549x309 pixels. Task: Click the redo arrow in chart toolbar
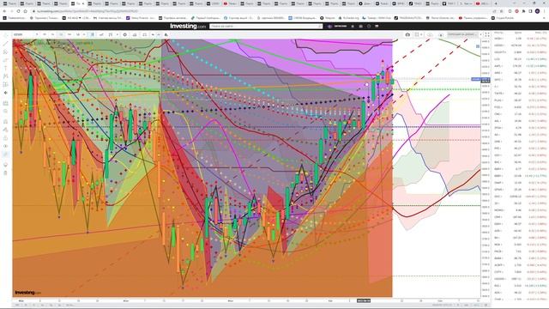click(159, 34)
